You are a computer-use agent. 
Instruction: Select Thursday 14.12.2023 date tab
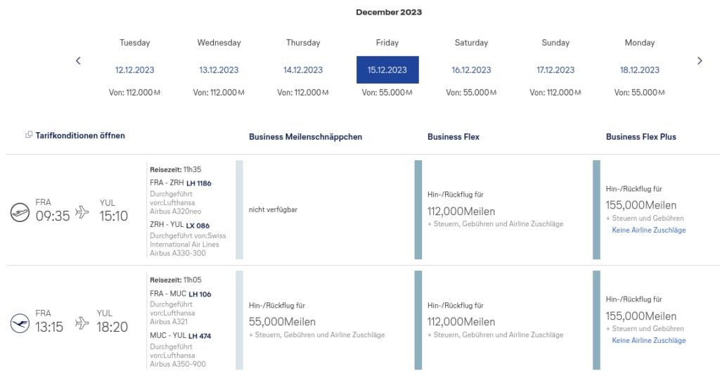pos(303,70)
